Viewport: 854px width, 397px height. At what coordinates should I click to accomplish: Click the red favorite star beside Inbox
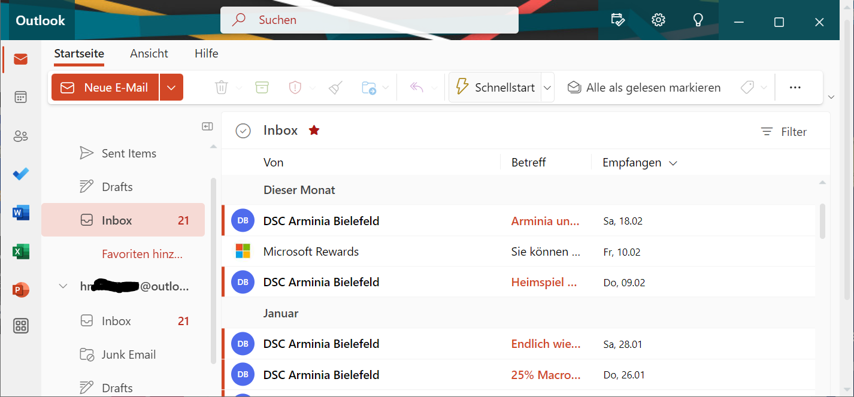pyautogui.click(x=314, y=130)
